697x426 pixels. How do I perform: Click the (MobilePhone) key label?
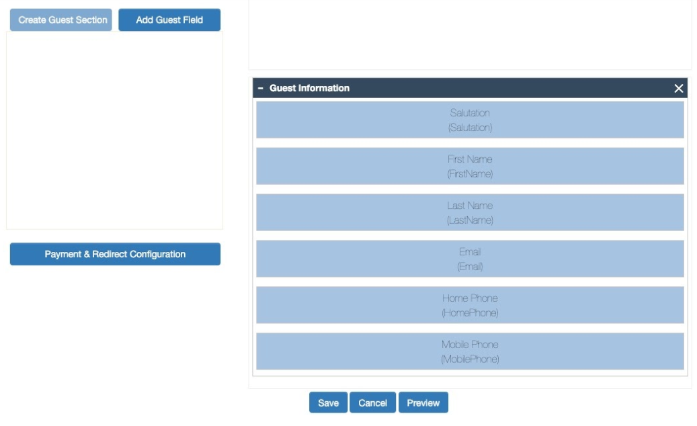470,359
